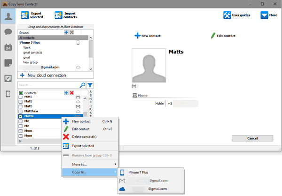Jump to letter R in the alphabet index
The width and height of the screenshot is (282, 196).
coord(90,109)
